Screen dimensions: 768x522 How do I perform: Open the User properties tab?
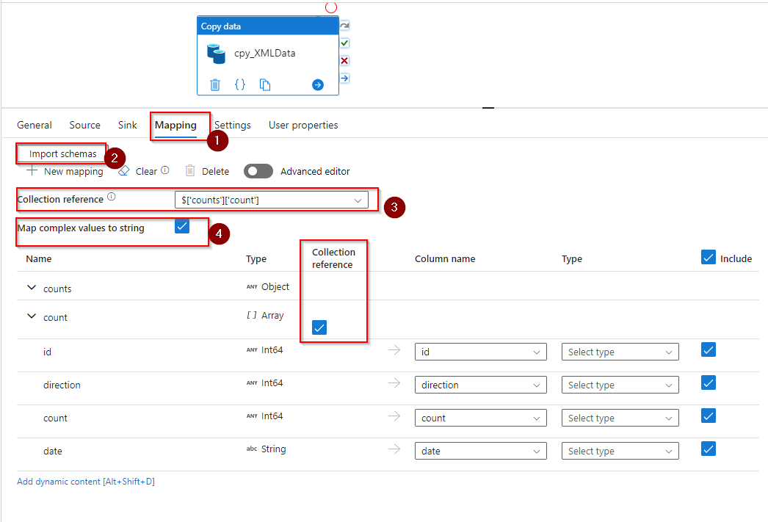pos(303,126)
